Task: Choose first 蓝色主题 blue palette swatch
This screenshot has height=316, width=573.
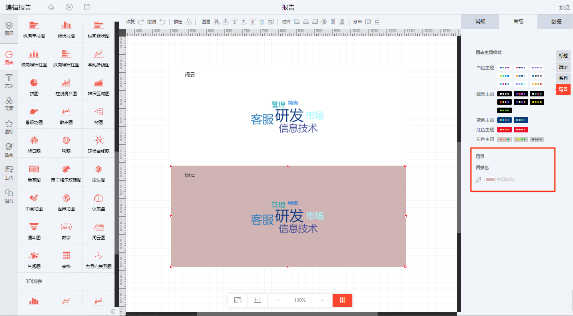Action: (505, 120)
